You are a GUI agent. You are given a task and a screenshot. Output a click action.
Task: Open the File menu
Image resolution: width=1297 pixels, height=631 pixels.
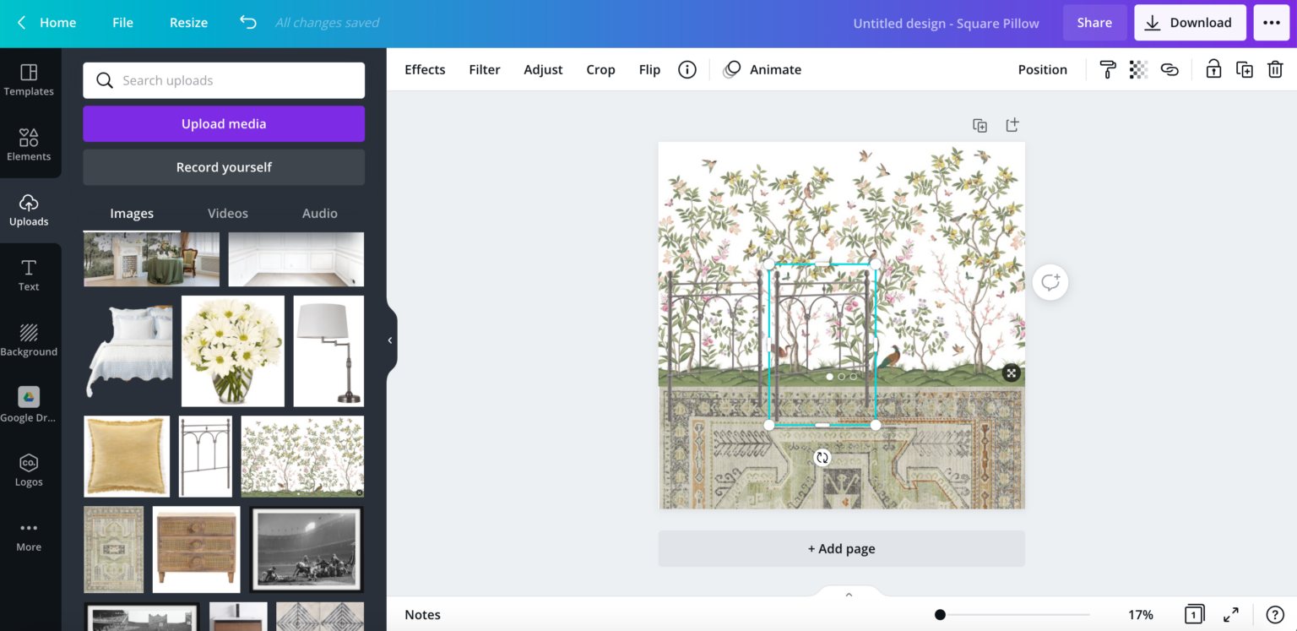click(122, 23)
